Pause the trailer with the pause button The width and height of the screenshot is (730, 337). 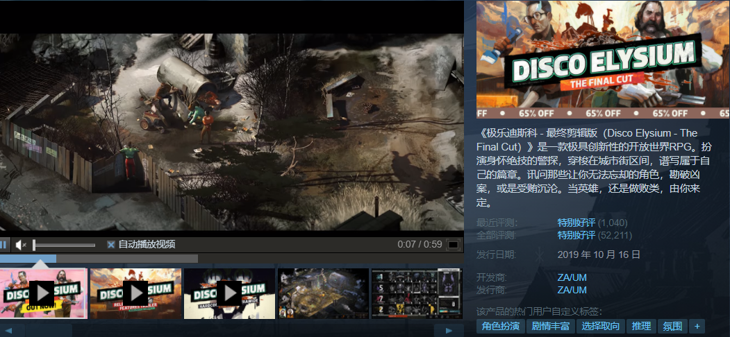pos(3,245)
